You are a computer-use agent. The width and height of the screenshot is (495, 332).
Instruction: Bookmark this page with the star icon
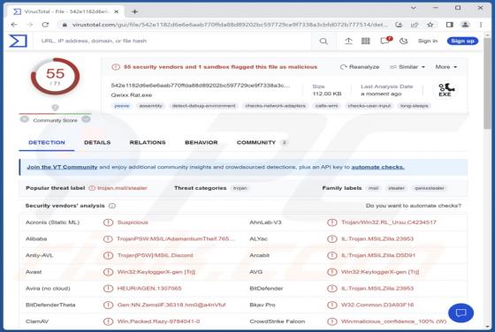(x=430, y=25)
